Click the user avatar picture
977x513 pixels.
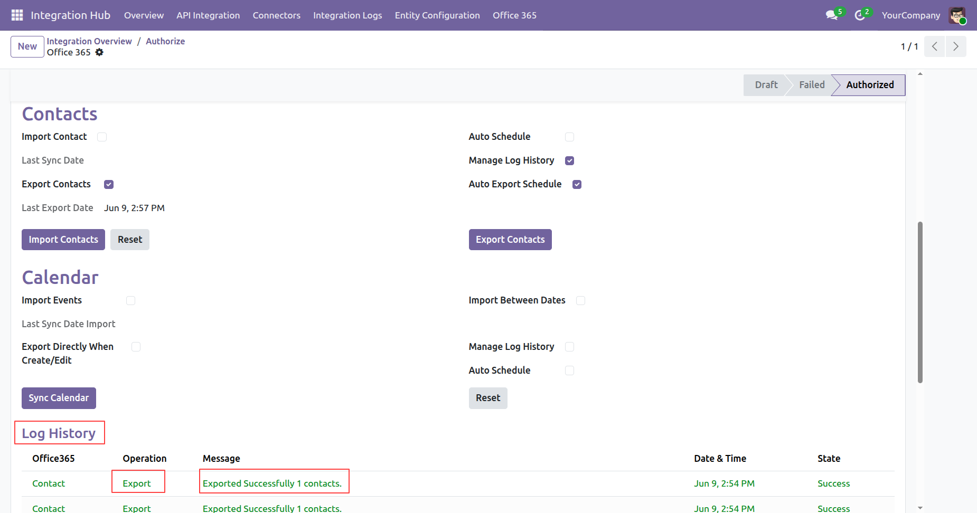click(x=957, y=15)
